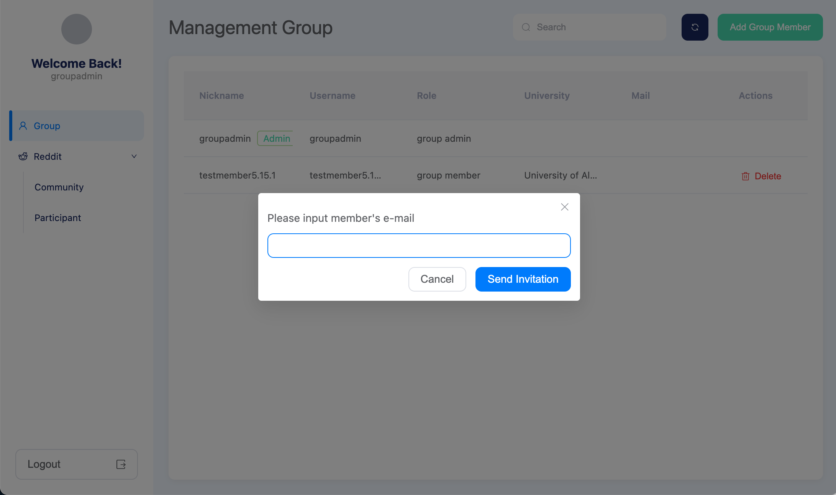Delete the testmember5.15.1 member
This screenshot has width=836, height=495.
click(x=767, y=176)
